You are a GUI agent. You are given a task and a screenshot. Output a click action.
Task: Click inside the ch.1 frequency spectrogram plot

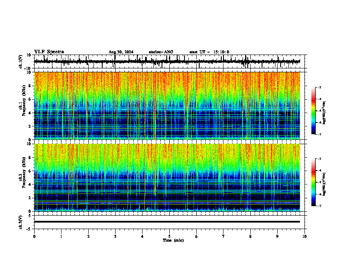click(167, 106)
